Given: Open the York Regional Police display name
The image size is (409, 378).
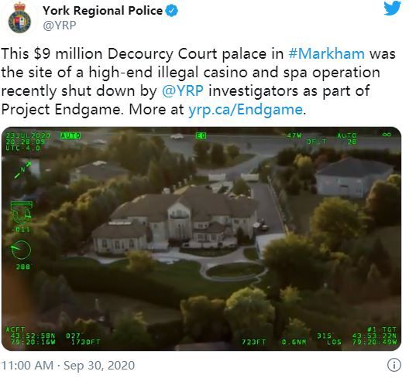Looking at the screenshot, I should [x=103, y=11].
